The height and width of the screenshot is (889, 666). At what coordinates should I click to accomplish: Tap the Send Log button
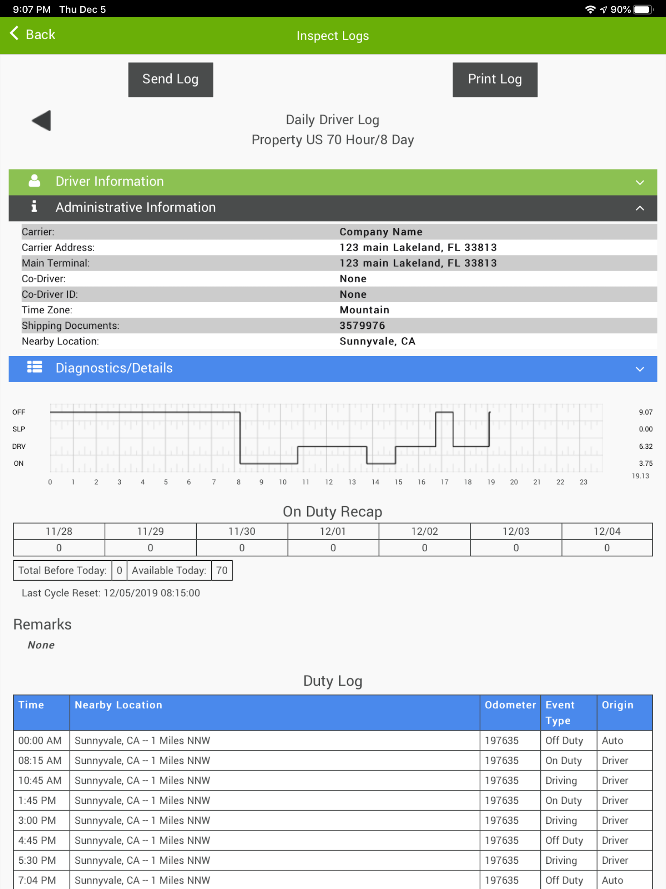click(171, 80)
